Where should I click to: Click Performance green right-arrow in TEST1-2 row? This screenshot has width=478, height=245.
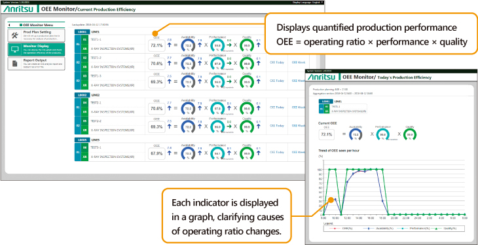229,63
